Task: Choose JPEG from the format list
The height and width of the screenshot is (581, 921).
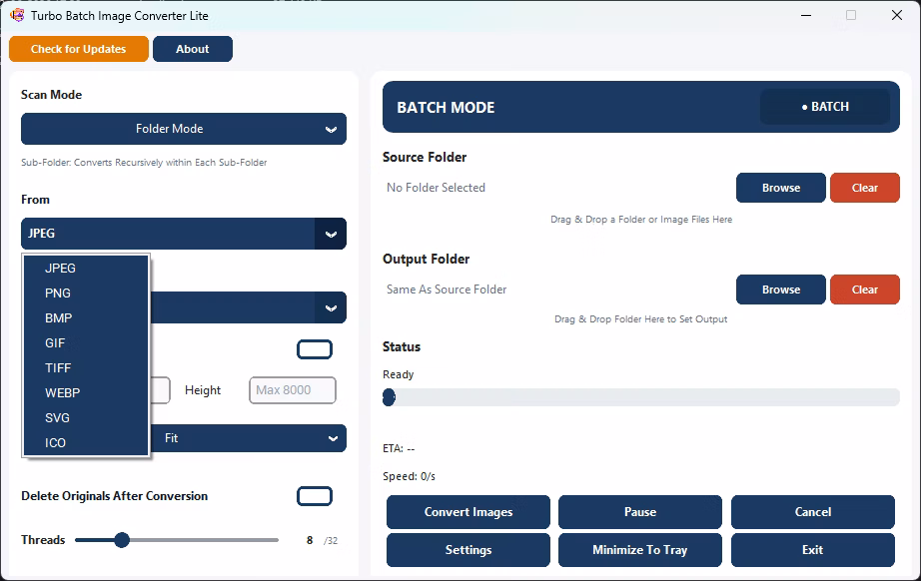Action: point(86,269)
